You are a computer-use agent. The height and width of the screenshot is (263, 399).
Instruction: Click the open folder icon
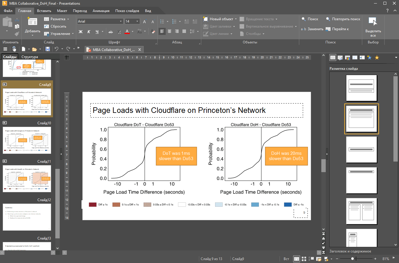pyautogui.click(x=34, y=49)
